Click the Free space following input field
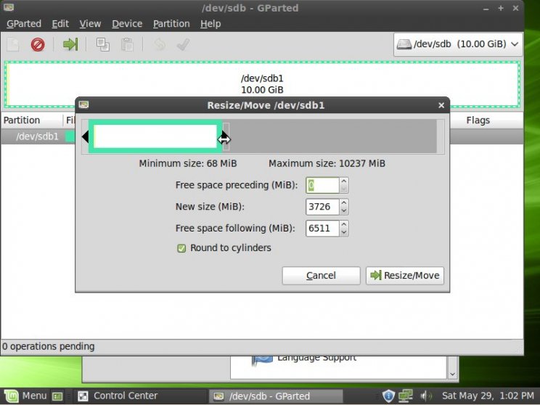Screen dimensions: 540x405 pos(322,229)
